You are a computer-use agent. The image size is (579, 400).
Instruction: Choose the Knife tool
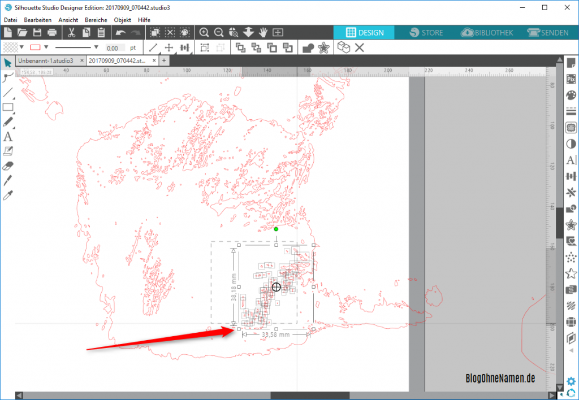[x=8, y=181]
